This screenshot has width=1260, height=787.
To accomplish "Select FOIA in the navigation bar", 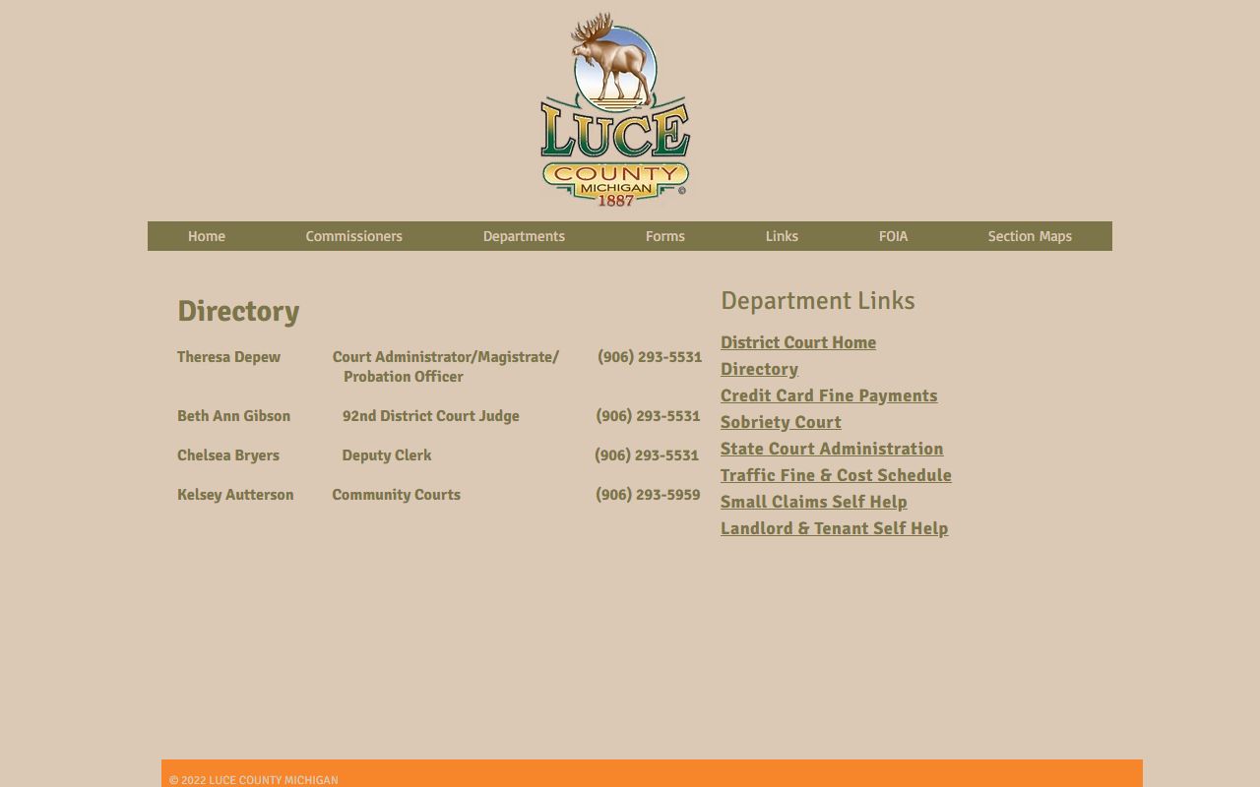I will point(893,236).
